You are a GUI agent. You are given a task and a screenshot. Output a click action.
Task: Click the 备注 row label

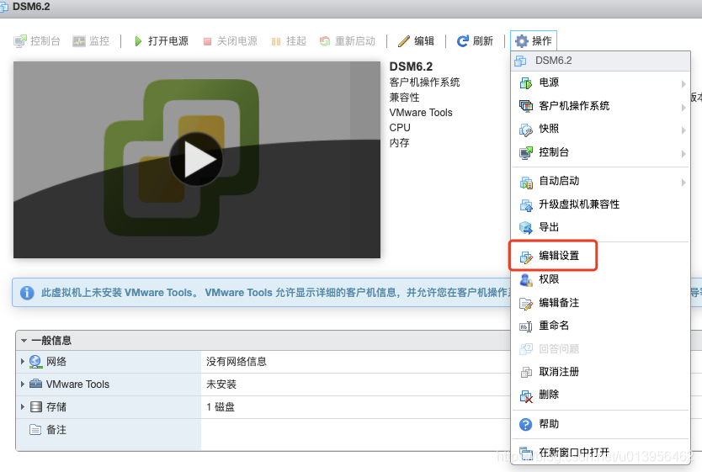tap(56, 430)
